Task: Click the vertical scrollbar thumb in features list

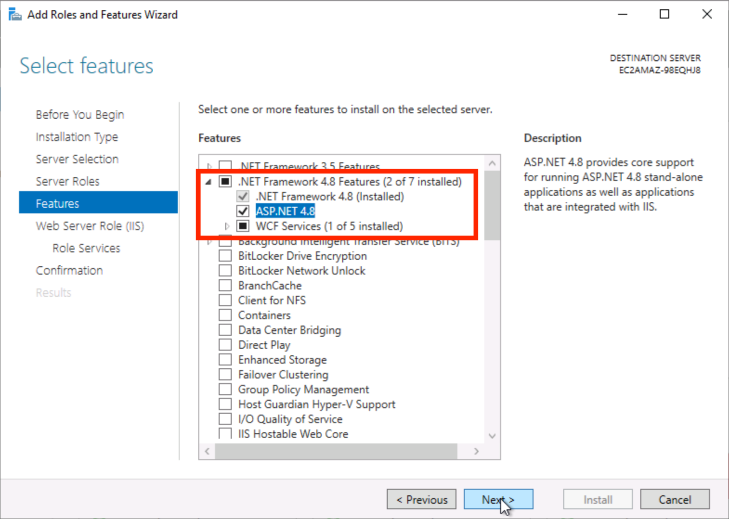Action: 492,205
